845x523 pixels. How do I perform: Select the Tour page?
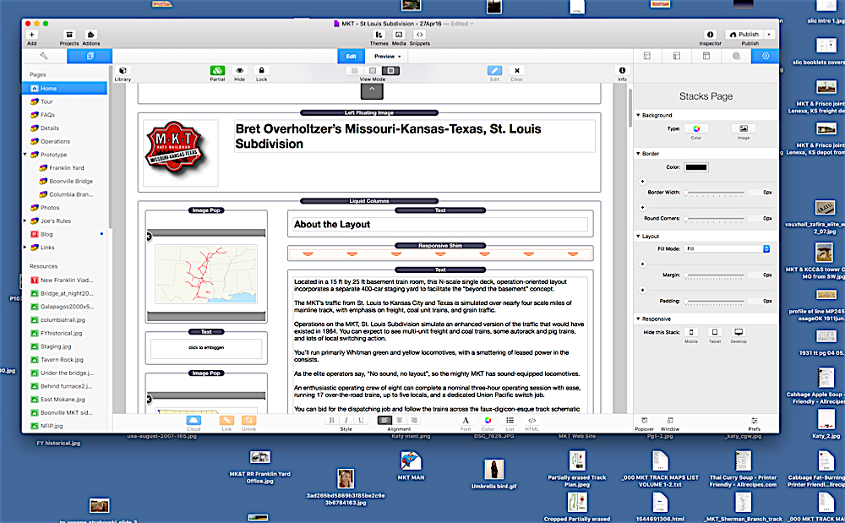(46, 101)
